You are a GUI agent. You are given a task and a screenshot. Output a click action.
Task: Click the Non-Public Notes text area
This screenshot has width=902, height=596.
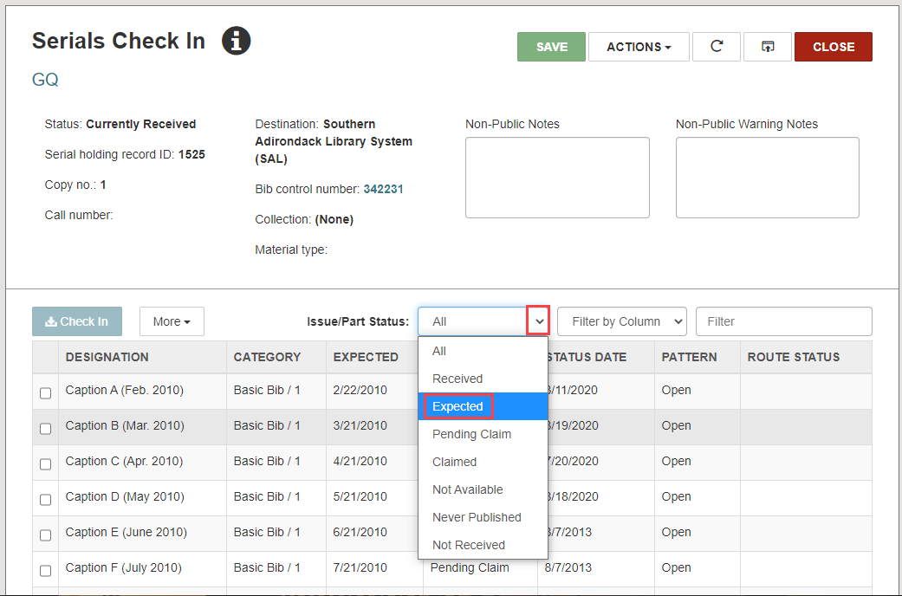[557, 177]
